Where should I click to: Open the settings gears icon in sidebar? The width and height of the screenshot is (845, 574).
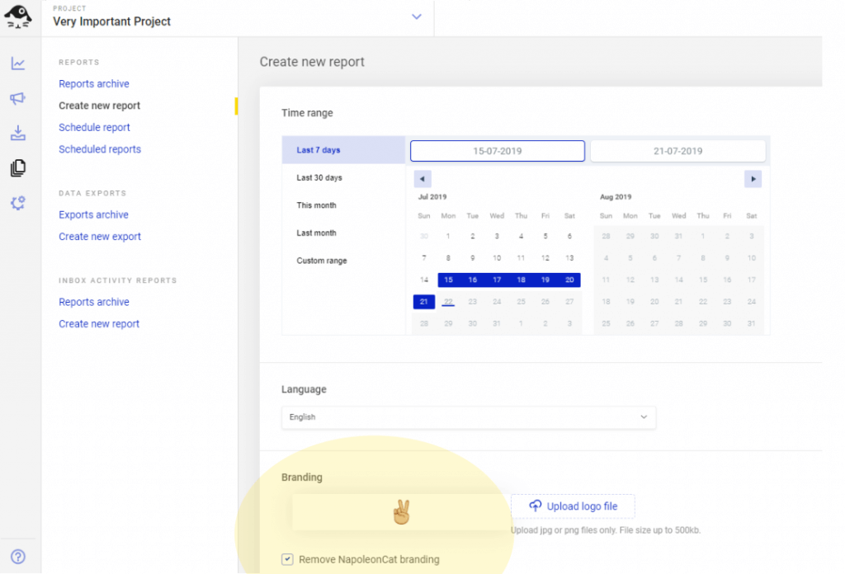pos(18,203)
